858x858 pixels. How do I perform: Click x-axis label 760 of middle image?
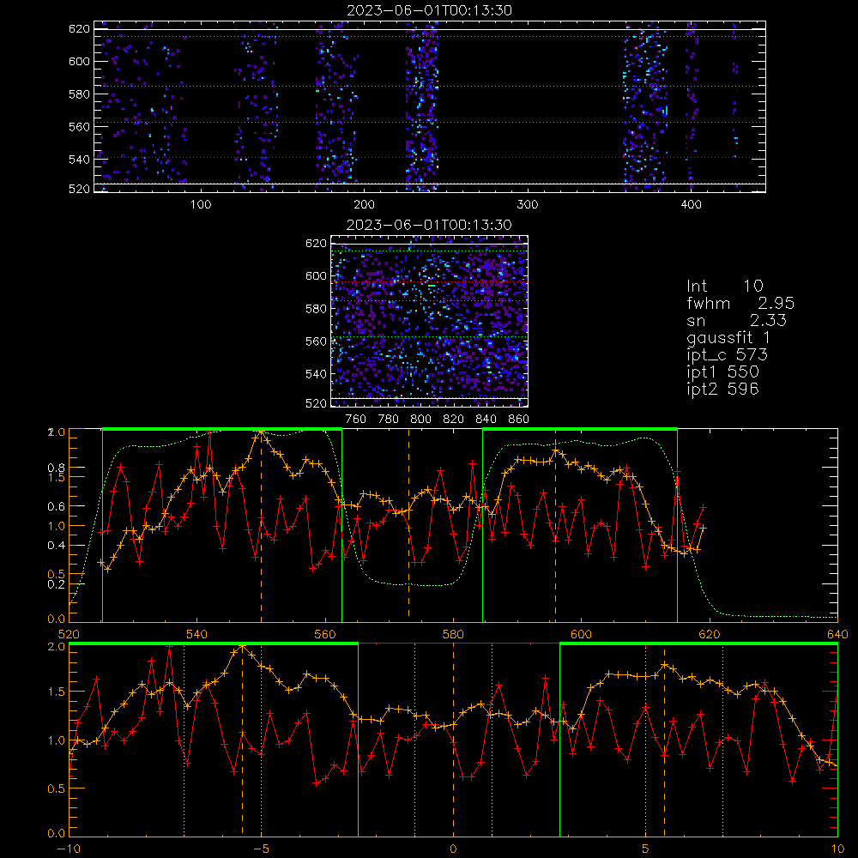click(x=356, y=420)
